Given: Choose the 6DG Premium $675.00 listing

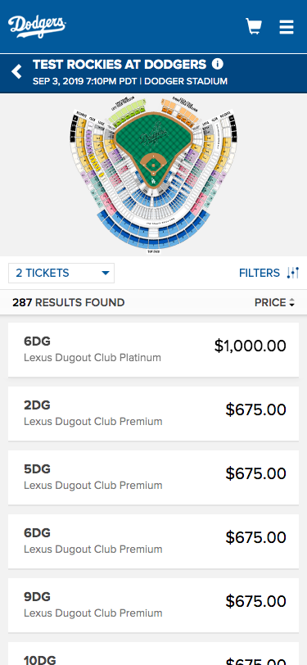Looking at the screenshot, I should click(x=154, y=541).
